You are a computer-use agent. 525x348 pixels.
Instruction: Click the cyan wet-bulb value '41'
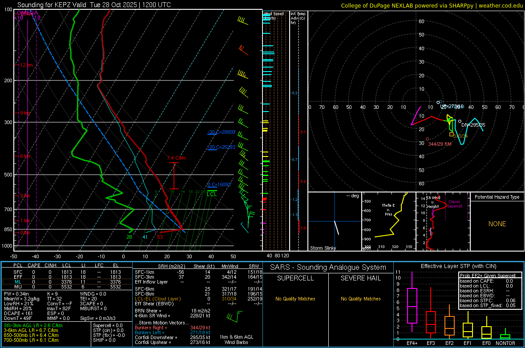tap(145, 237)
